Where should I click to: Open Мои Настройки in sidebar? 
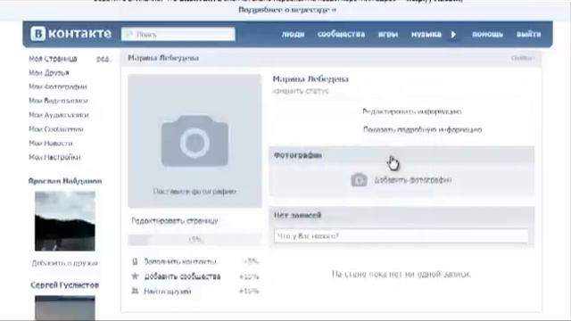pyautogui.click(x=54, y=157)
